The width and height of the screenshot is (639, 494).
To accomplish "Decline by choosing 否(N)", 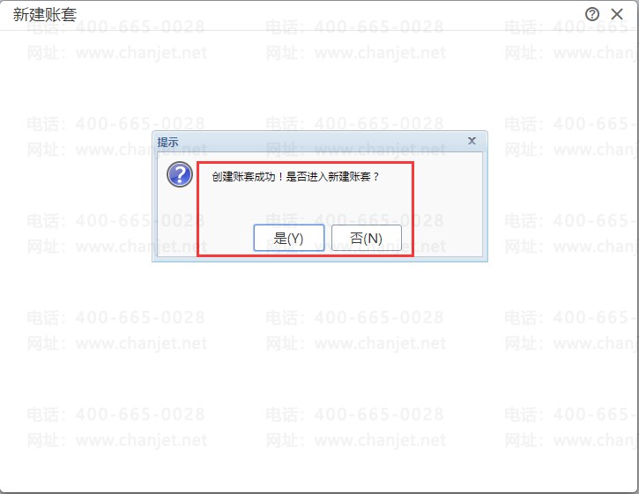I will pyautogui.click(x=367, y=238).
